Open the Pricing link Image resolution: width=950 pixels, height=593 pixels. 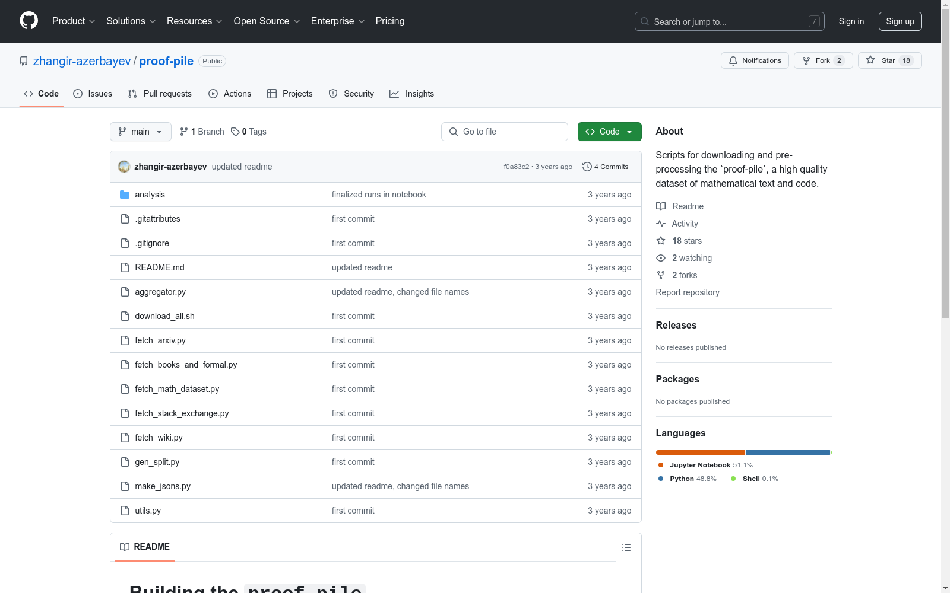pyautogui.click(x=390, y=21)
